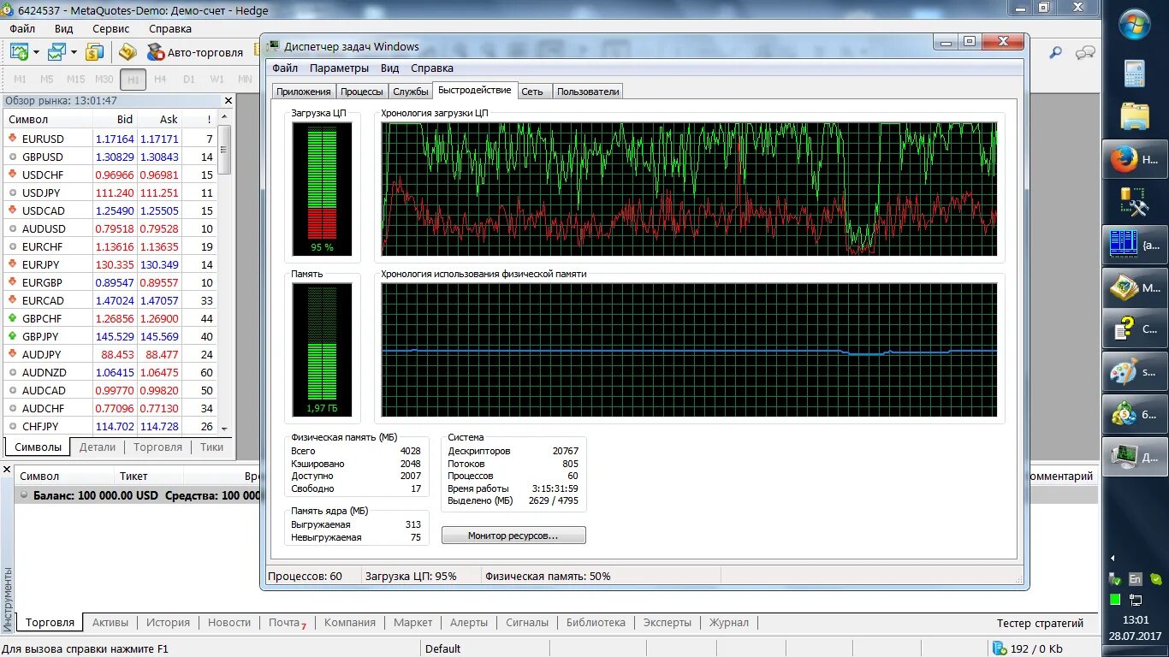Screen dimensions: 1169x657
Task: Open Calculator from the taskbar
Action: 1135,74
